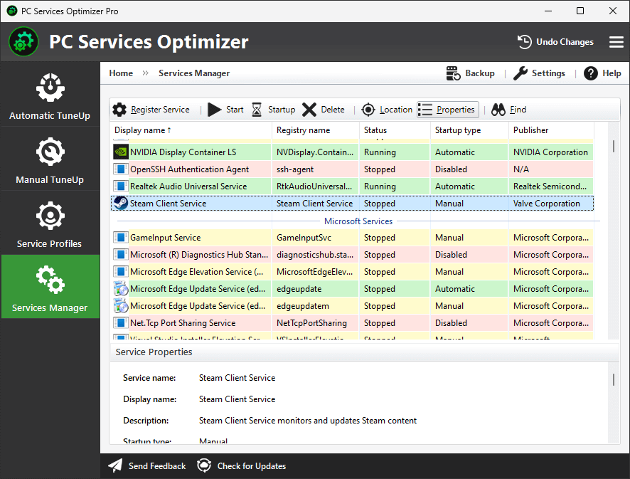Click the Service Properties panel header

(365, 352)
